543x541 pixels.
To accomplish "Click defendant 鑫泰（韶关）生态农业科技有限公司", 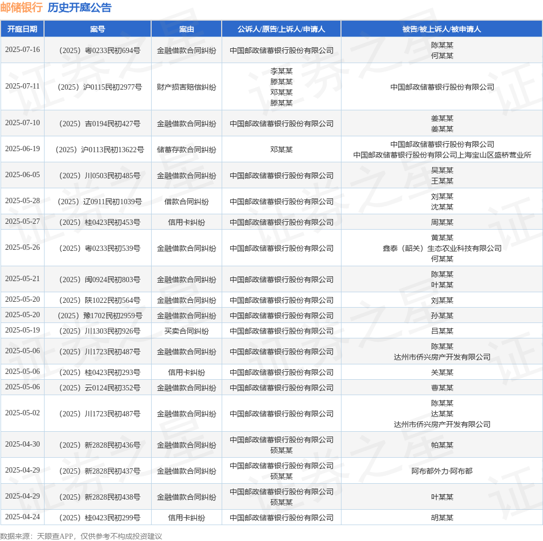I will click(x=442, y=248).
